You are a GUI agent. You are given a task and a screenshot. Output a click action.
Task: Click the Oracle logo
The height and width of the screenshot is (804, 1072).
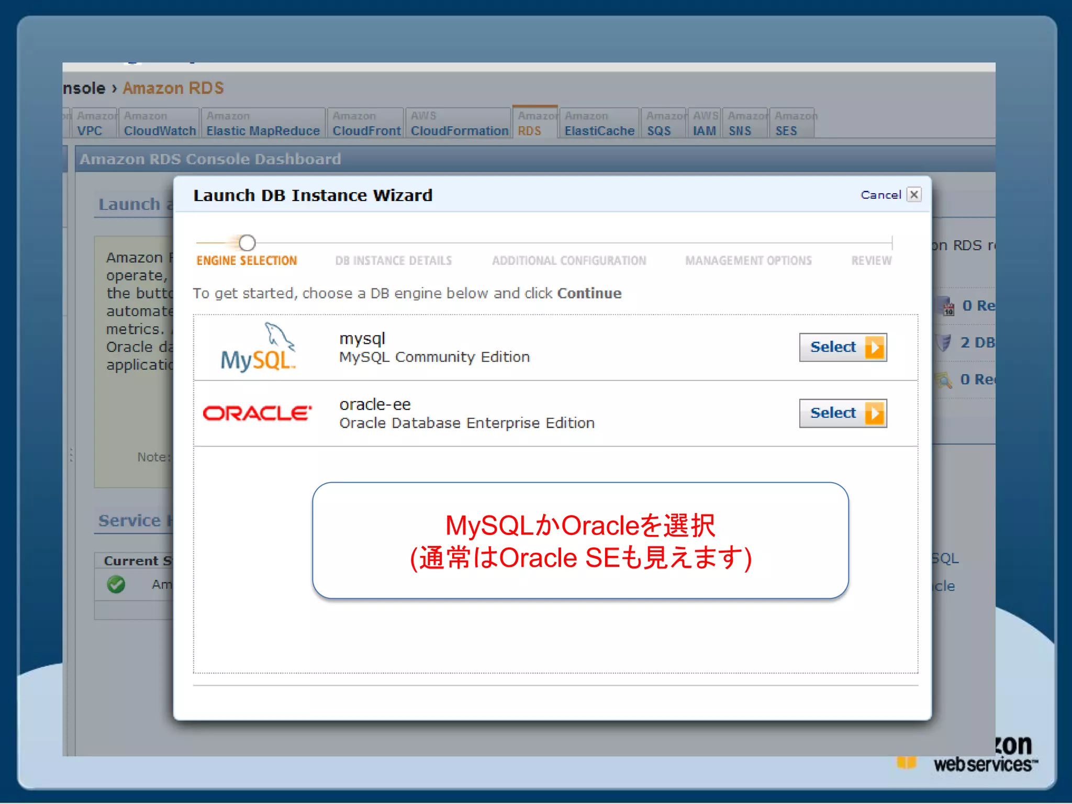(x=257, y=413)
